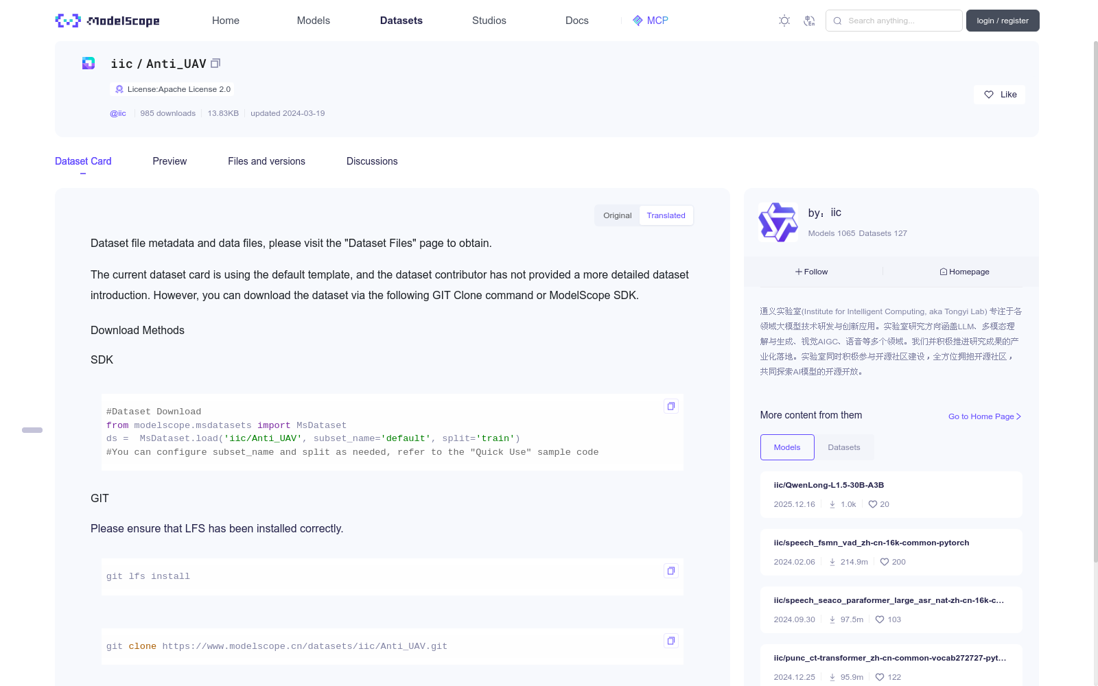Copy the git clone command
Viewport: 1098px width, 686px height.
click(x=671, y=641)
